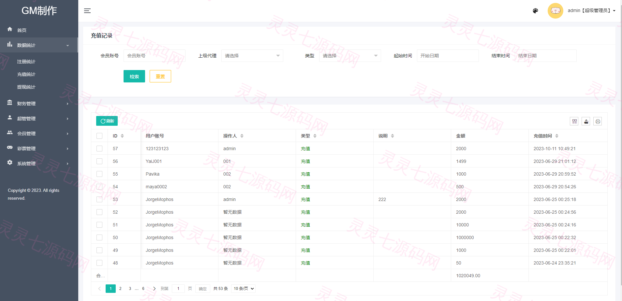Click the admin avatar image
The width and height of the screenshot is (622, 301).
point(555,11)
